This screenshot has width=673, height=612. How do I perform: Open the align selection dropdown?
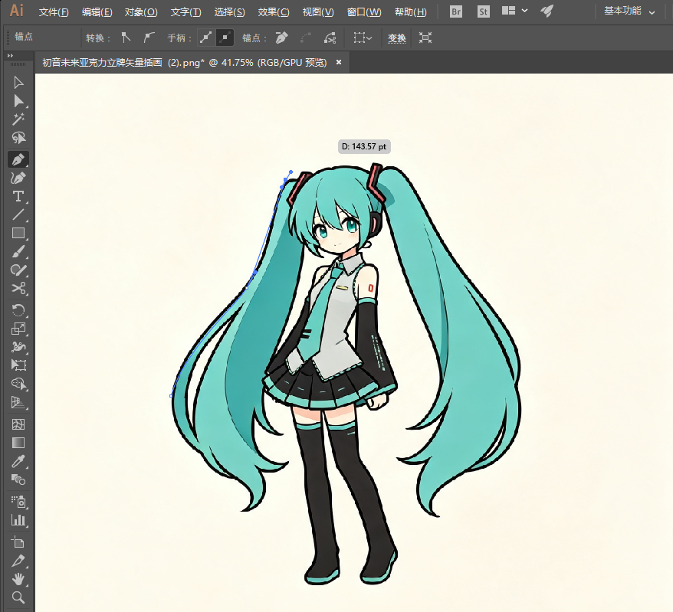[x=363, y=38]
